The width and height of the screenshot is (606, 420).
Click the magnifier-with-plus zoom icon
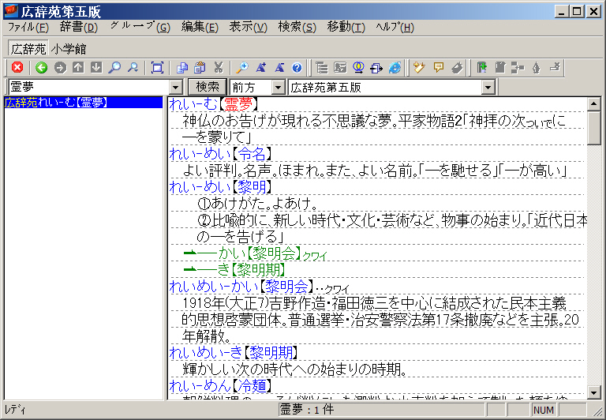click(242, 68)
